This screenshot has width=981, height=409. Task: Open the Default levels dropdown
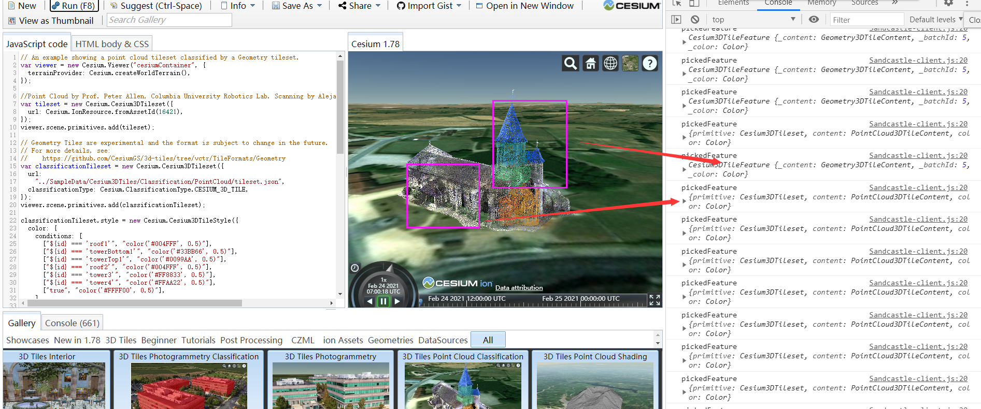coord(936,19)
